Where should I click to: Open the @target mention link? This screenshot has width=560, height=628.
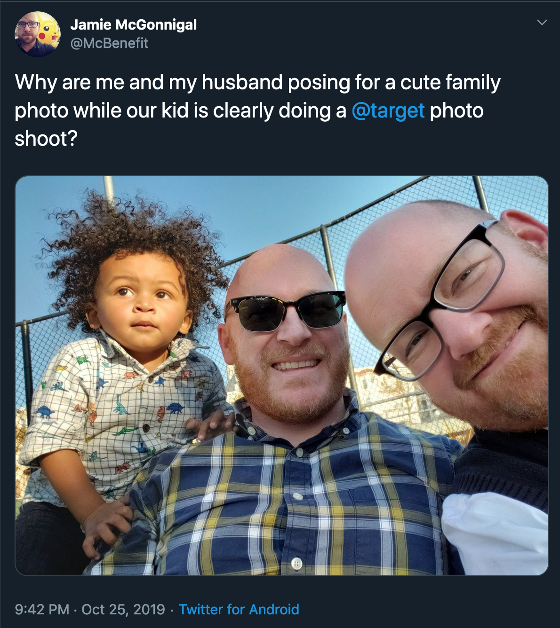[388, 111]
